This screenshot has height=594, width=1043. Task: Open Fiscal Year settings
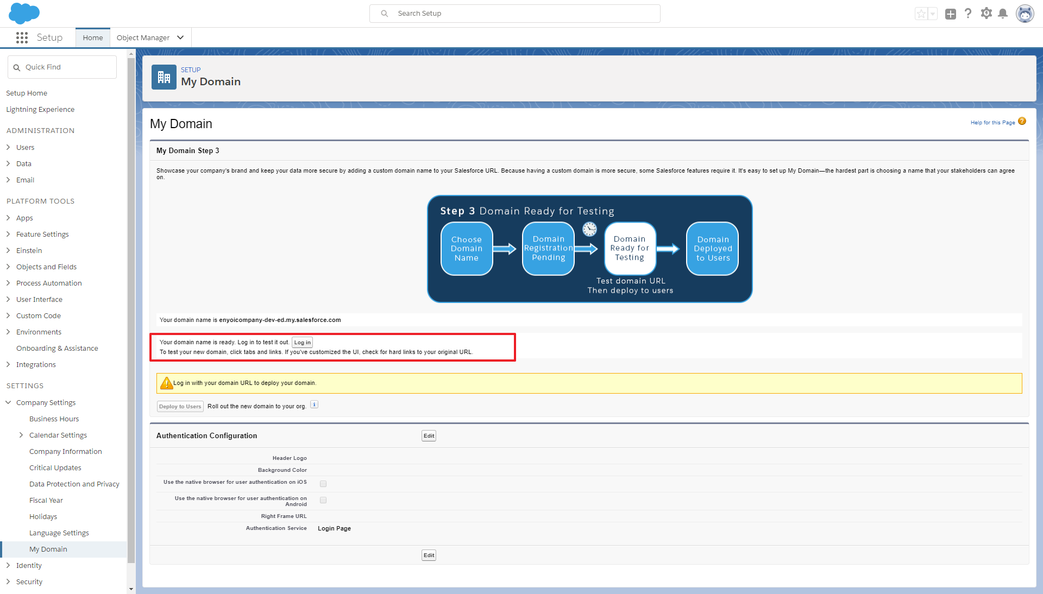[46, 500]
